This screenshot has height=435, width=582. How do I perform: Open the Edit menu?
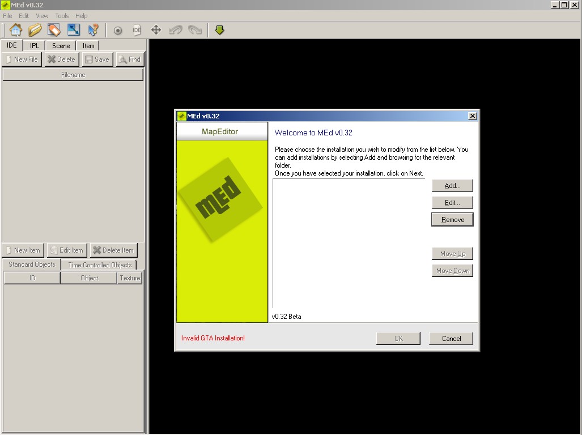(24, 16)
